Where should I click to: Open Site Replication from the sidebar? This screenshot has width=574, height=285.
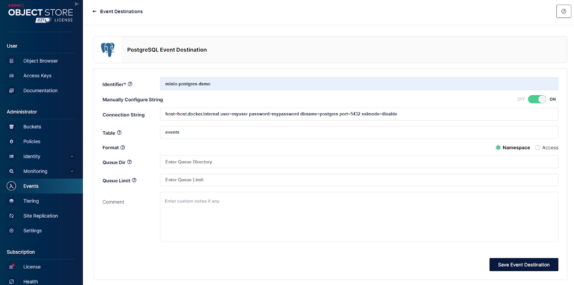click(41, 216)
